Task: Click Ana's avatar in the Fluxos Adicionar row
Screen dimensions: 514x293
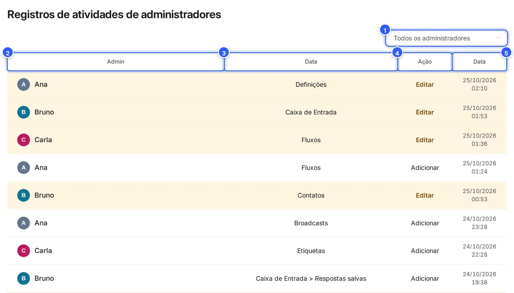Action: [x=23, y=167]
